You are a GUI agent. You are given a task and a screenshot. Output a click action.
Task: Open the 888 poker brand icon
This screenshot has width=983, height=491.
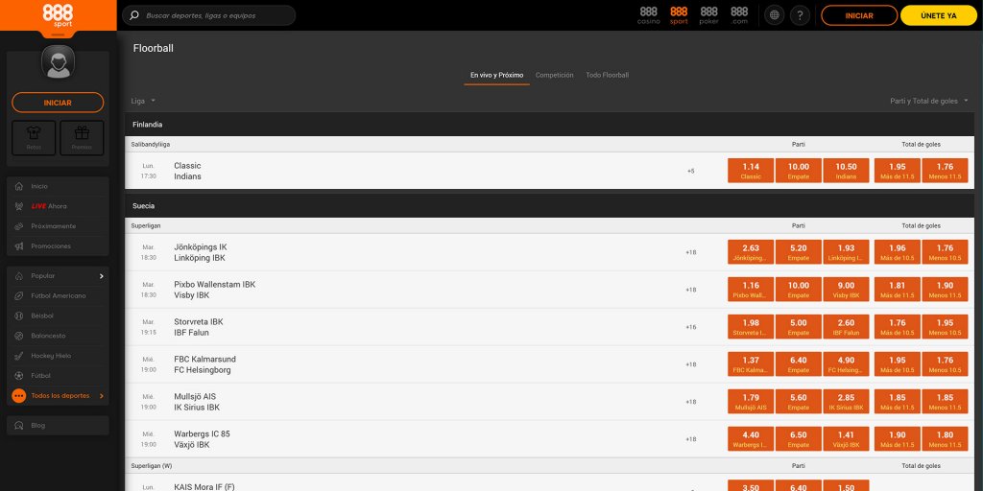tap(709, 15)
